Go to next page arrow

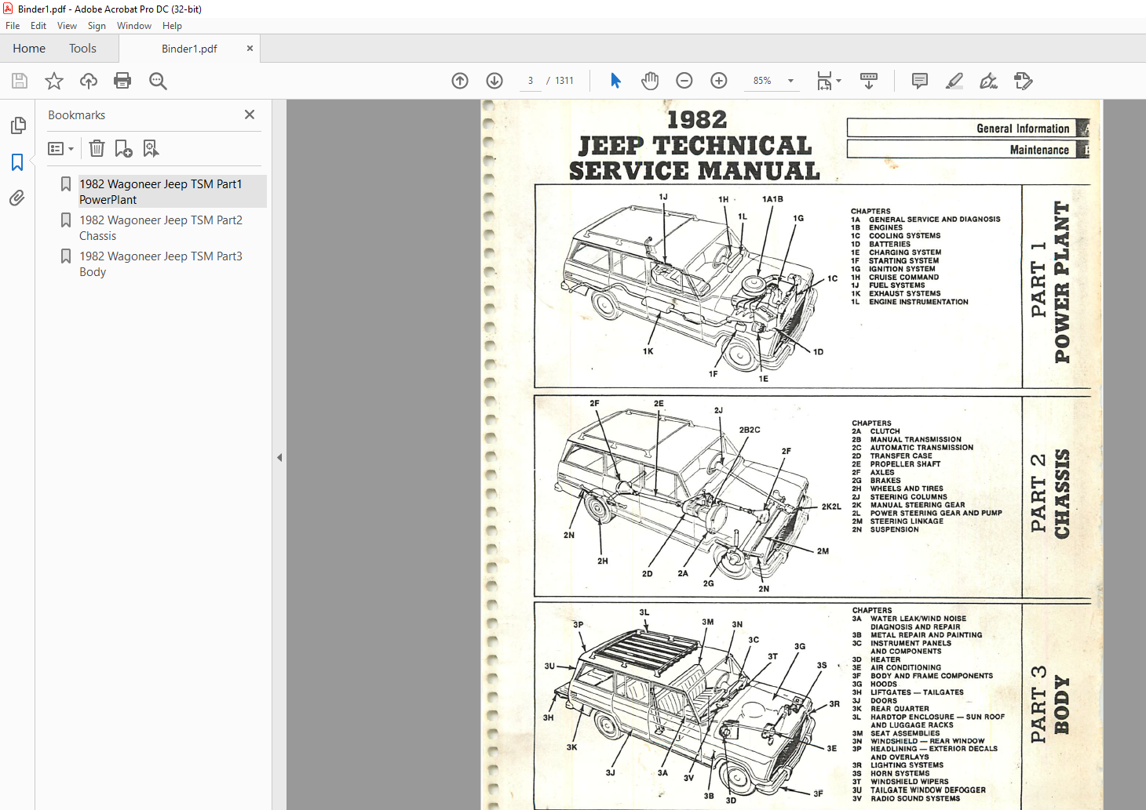click(495, 81)
